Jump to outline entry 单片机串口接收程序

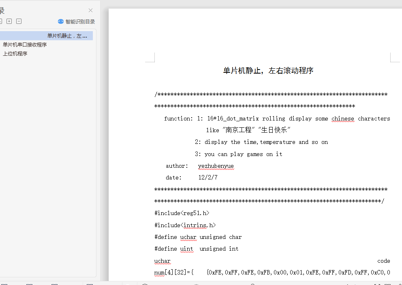click(x=25, y=45)
